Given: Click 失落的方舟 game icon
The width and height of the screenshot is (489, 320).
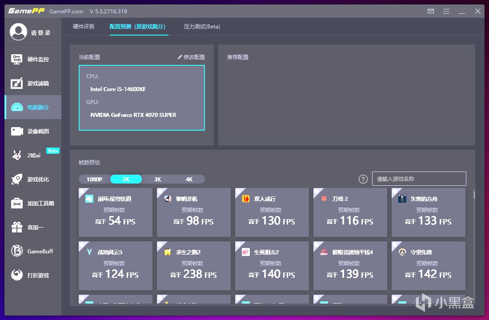Looking at the screenshot, I should [x=402, y=199].
